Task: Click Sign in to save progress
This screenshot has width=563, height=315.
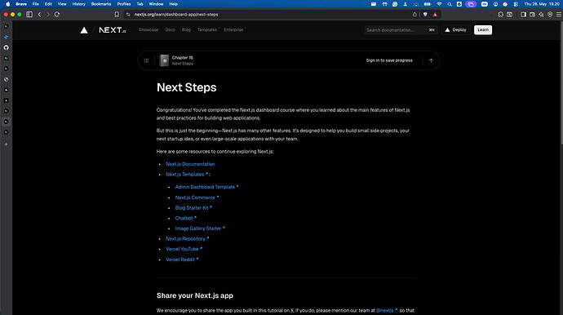Action: (x=389, y=60)
